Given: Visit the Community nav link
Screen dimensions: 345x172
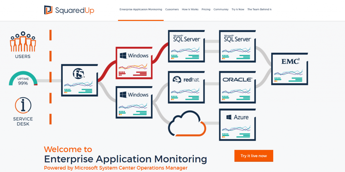Looking at the screenshot, I should pos(221,9).
